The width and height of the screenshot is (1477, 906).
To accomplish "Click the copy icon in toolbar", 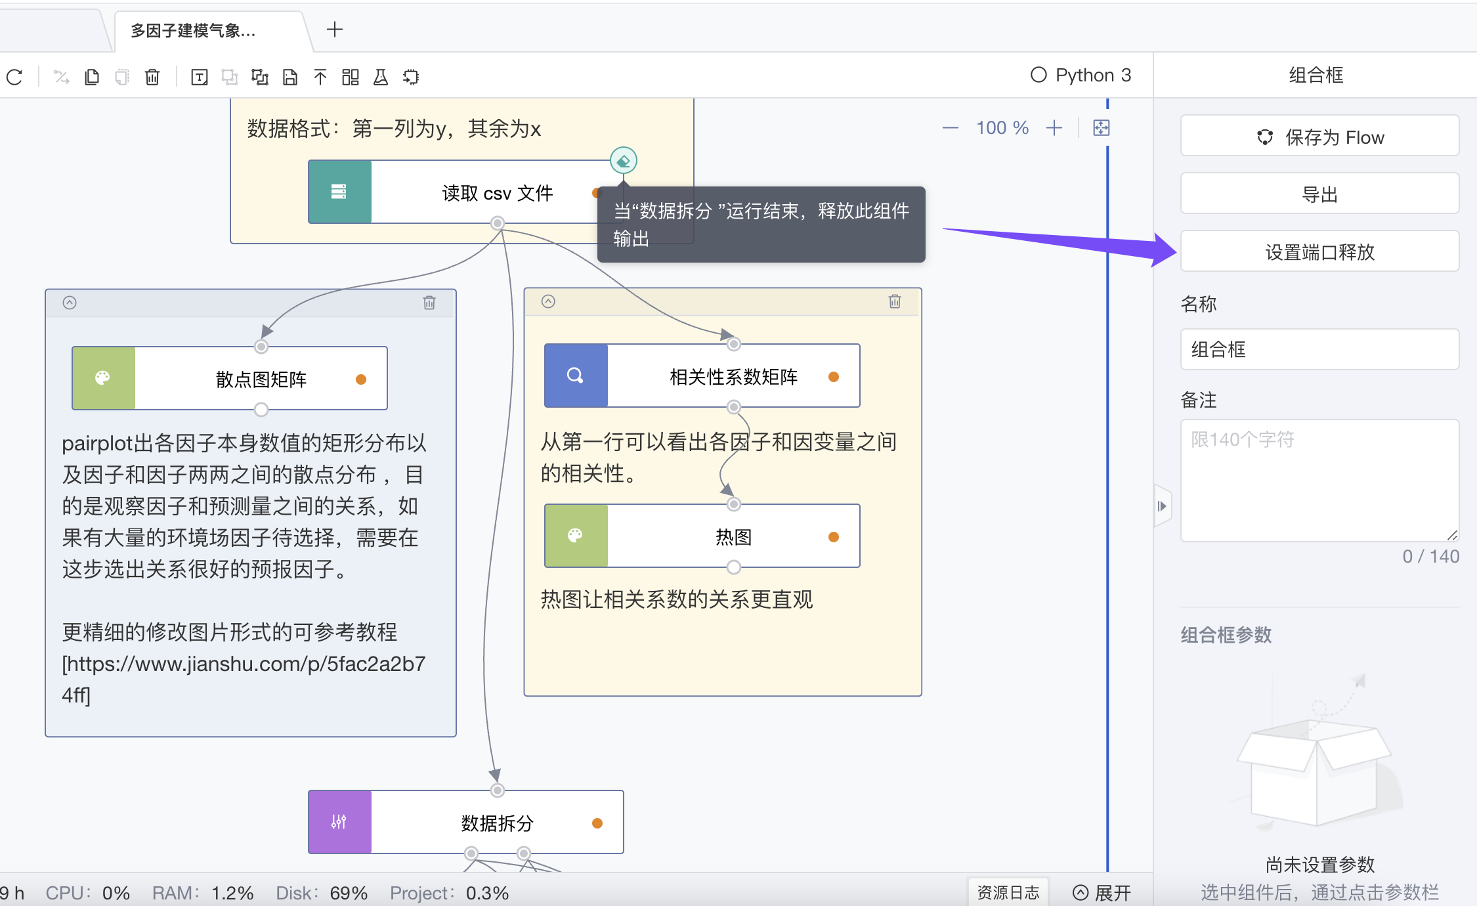I will coord(92,77).
